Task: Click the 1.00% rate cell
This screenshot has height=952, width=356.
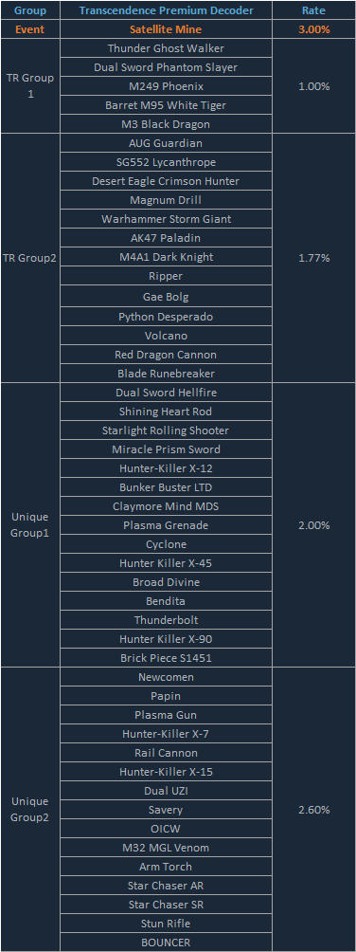Action: click(x=313, y=86)
